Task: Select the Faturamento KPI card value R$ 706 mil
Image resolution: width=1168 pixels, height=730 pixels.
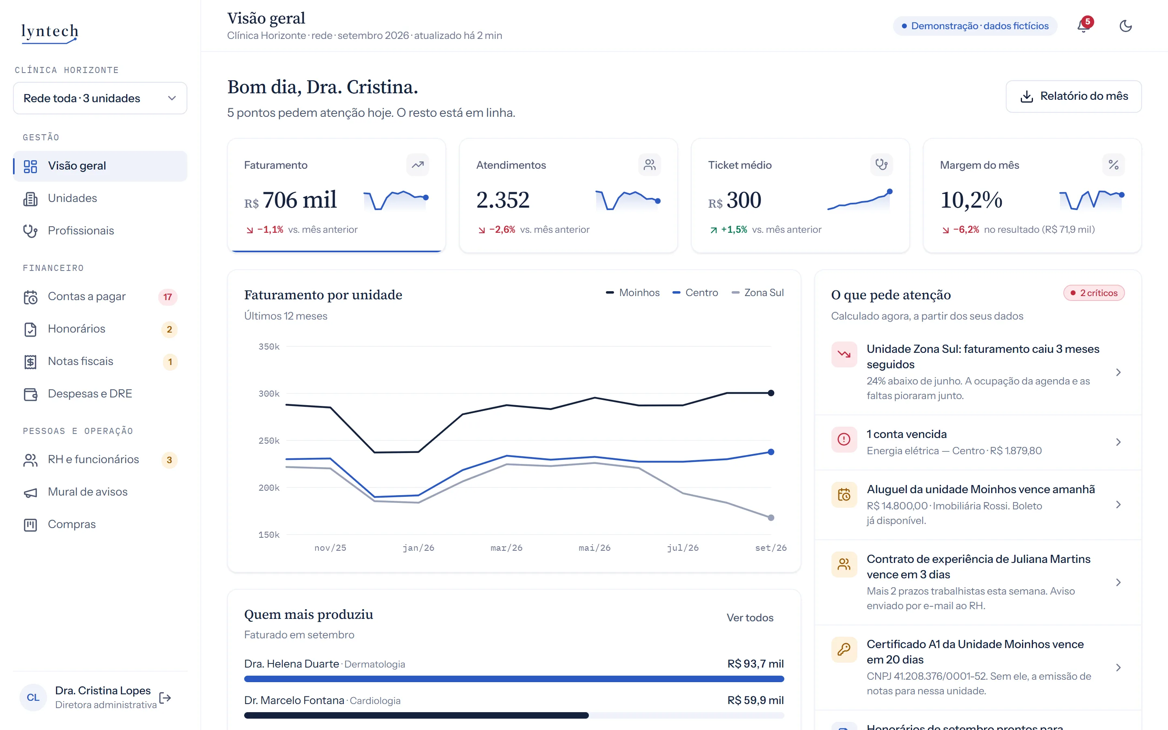Action: (x=290, y=200)
